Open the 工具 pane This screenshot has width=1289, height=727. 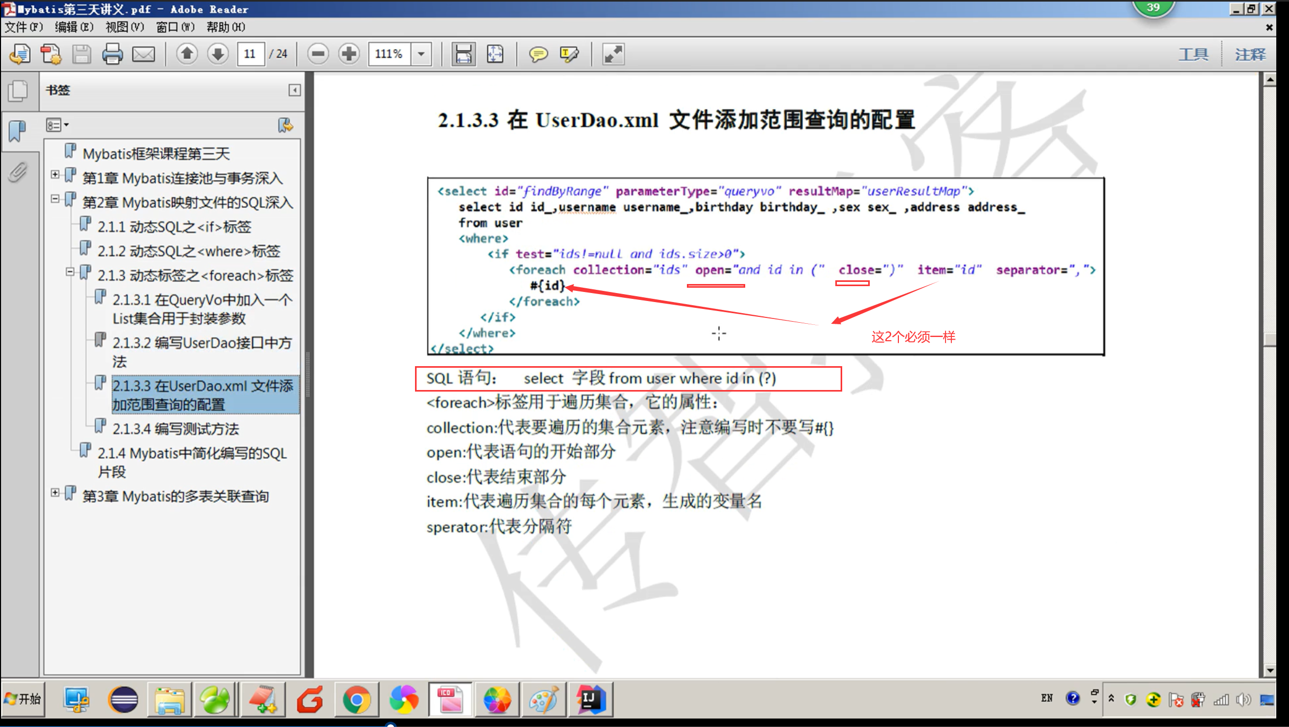point(1193,54)
